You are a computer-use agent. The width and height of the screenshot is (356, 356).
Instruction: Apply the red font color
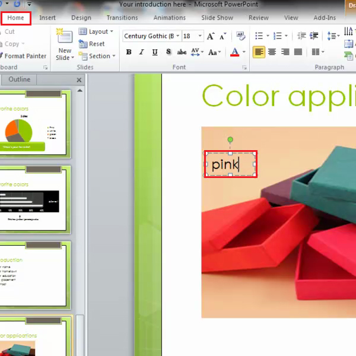coord(235,52)
